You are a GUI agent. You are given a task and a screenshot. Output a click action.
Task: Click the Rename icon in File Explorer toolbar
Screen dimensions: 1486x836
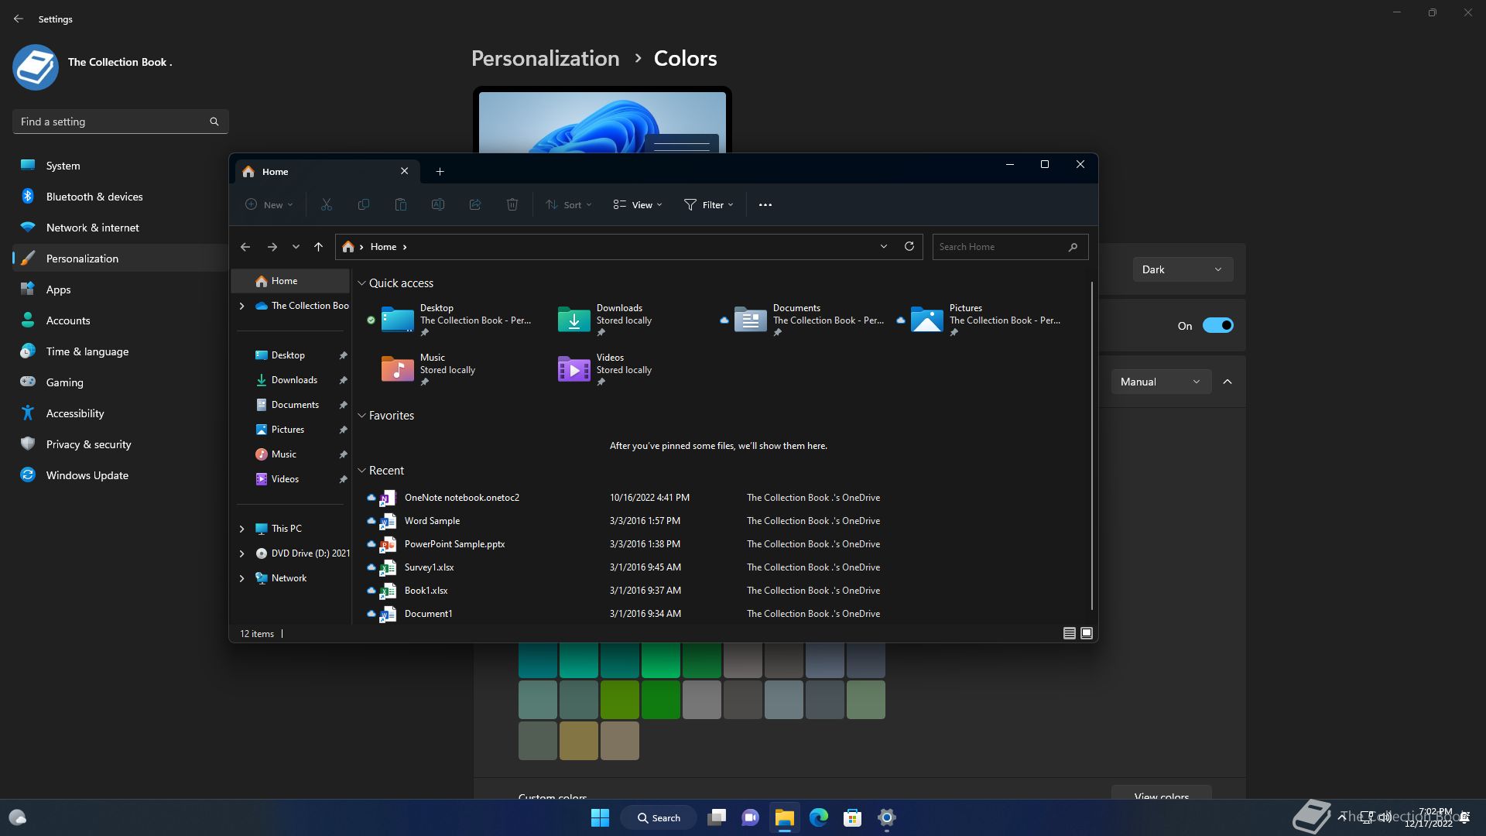pos(437,204)
